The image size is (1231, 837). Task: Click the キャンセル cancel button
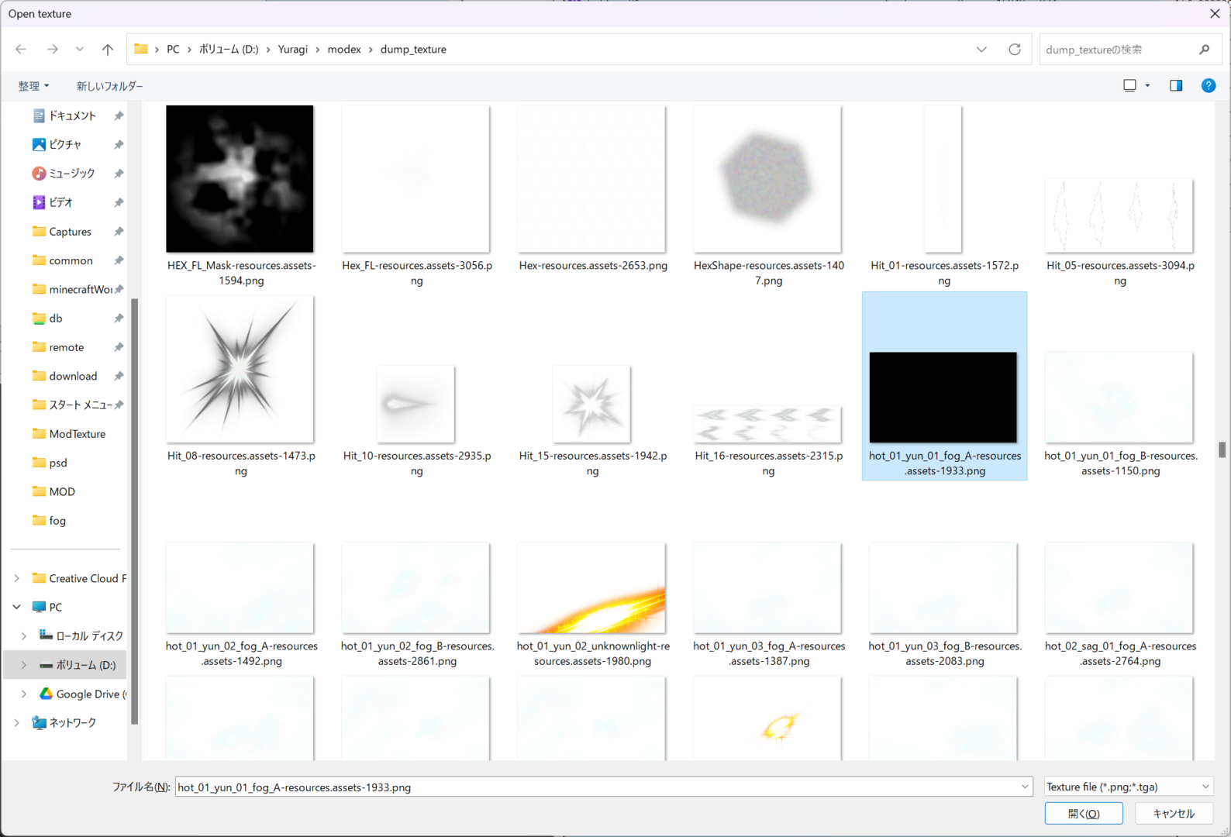coord(1174,814)
